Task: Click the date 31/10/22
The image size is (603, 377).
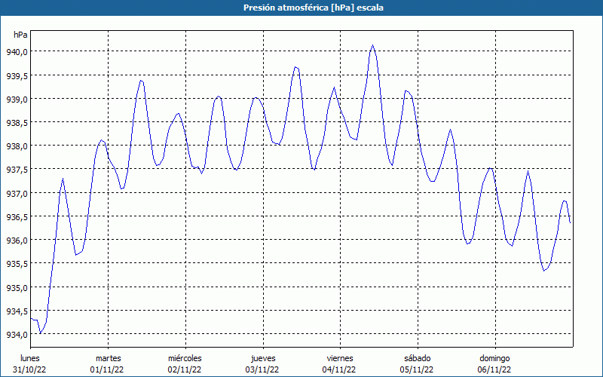Action: (x=29, y=369)
